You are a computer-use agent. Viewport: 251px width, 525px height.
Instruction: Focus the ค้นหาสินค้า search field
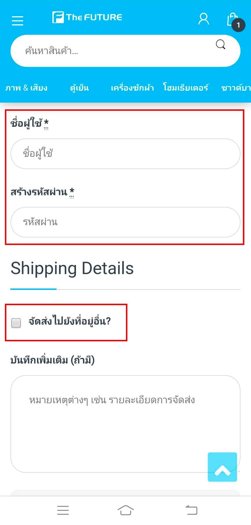tap(116, 51)
